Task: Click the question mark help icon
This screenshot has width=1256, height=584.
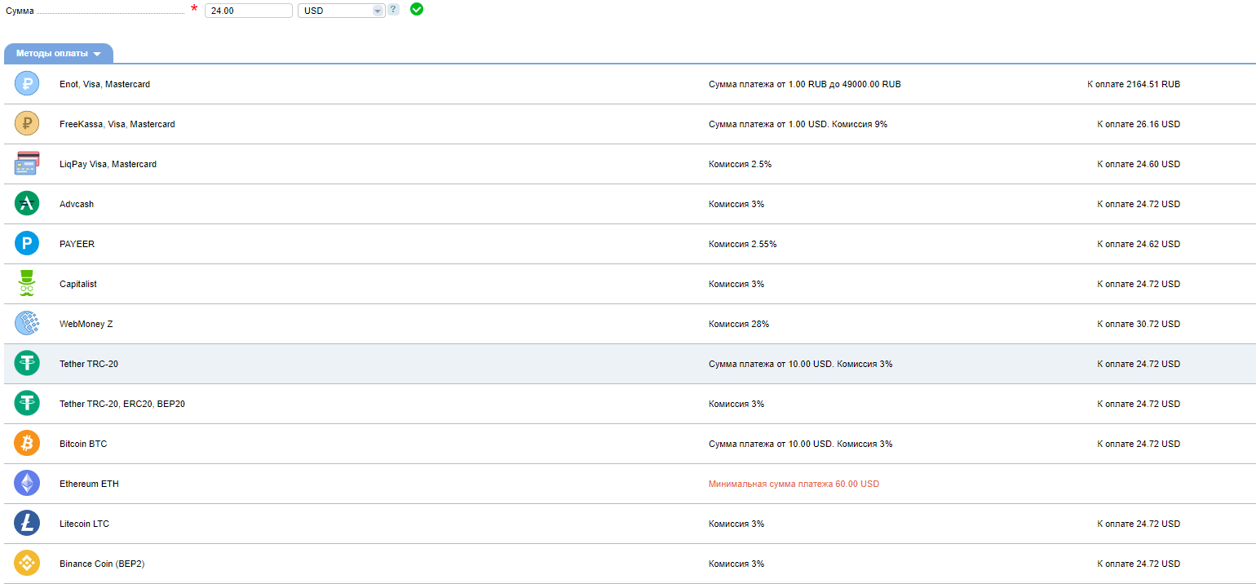Action: [393, 10]
